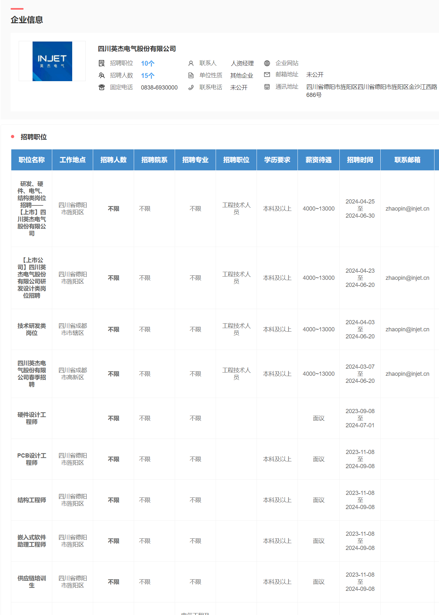Viewport: 439px width, 615px height.
Task: Open the 硬件设计工程师 job listing
Action: [x=32, y=418]
